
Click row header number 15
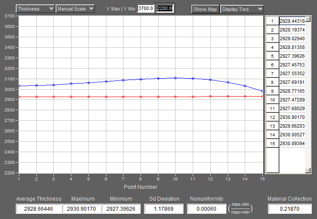[272, 143]
